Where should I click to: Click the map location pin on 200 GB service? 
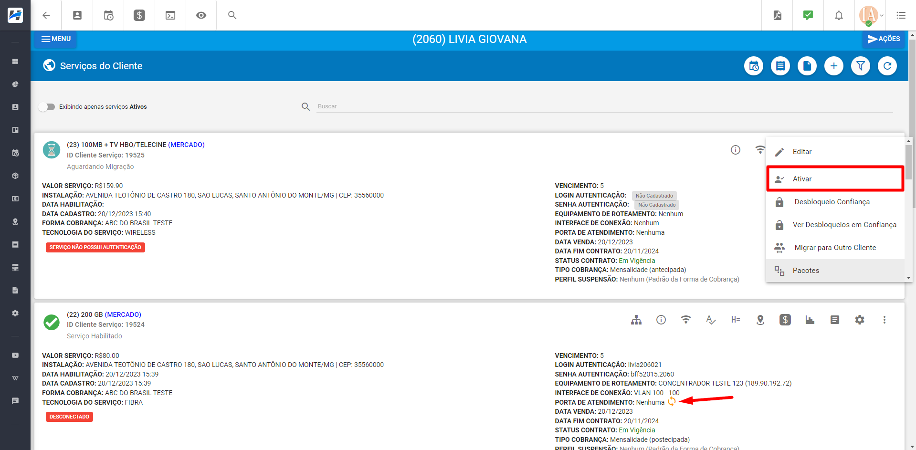click(760, 320)
